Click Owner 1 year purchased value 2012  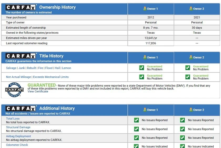pyautogui.click(x=151, y=17)
